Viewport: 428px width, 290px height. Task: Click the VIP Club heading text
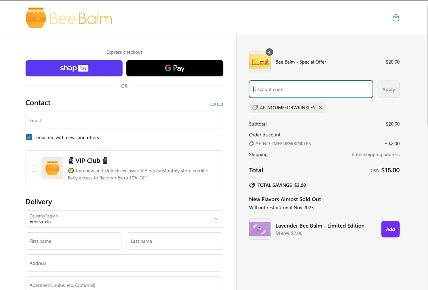coord(88,161)
